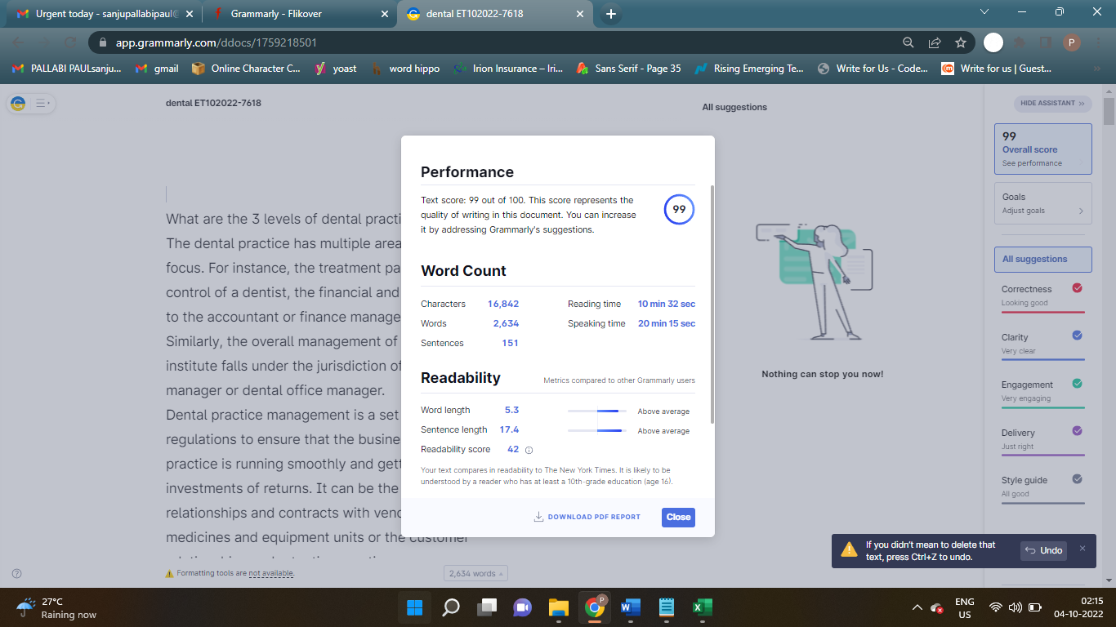This screenshot has width=1116, height=627.
Task: Click the Clarity check mark icon
Action: tap(1077, 336)
